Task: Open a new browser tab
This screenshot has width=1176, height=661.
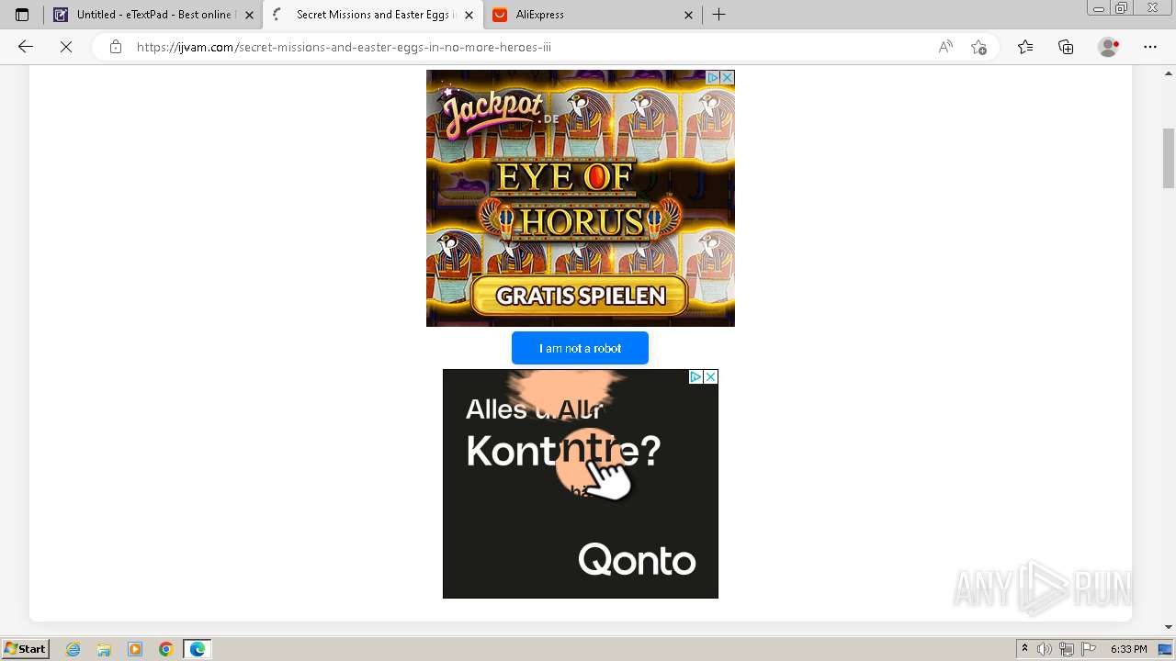Action: [719, 15]
